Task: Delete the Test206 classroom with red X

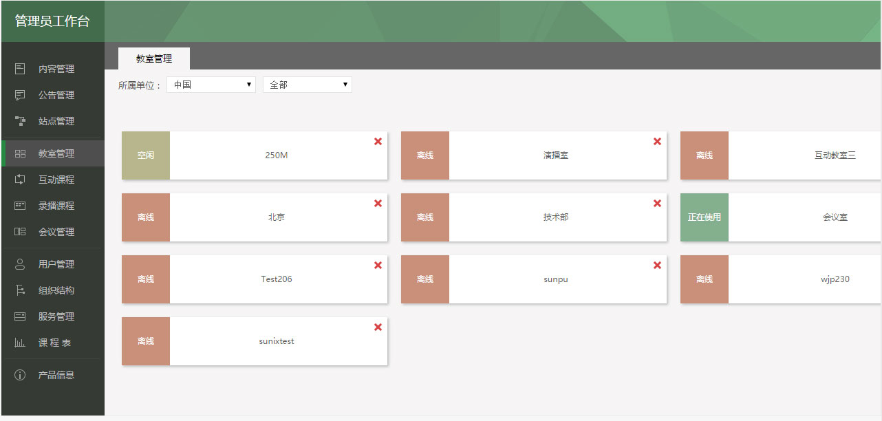Action: click(378, 265)
